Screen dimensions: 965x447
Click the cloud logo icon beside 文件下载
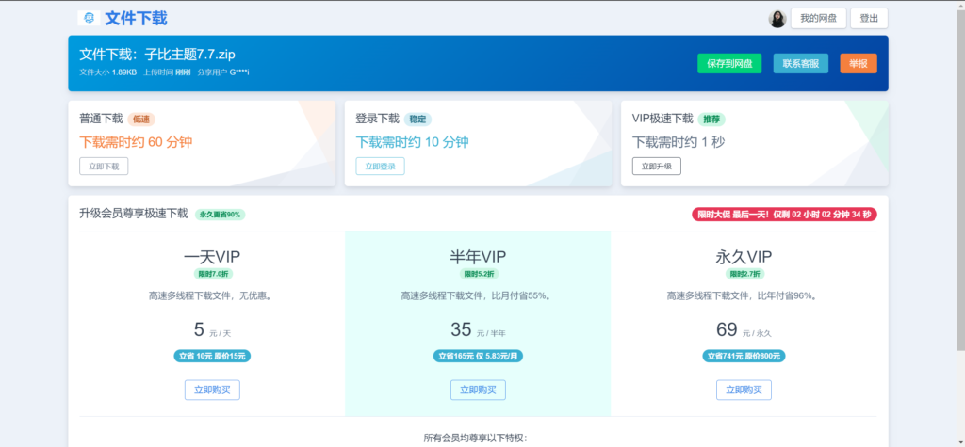tap(89, 18)
